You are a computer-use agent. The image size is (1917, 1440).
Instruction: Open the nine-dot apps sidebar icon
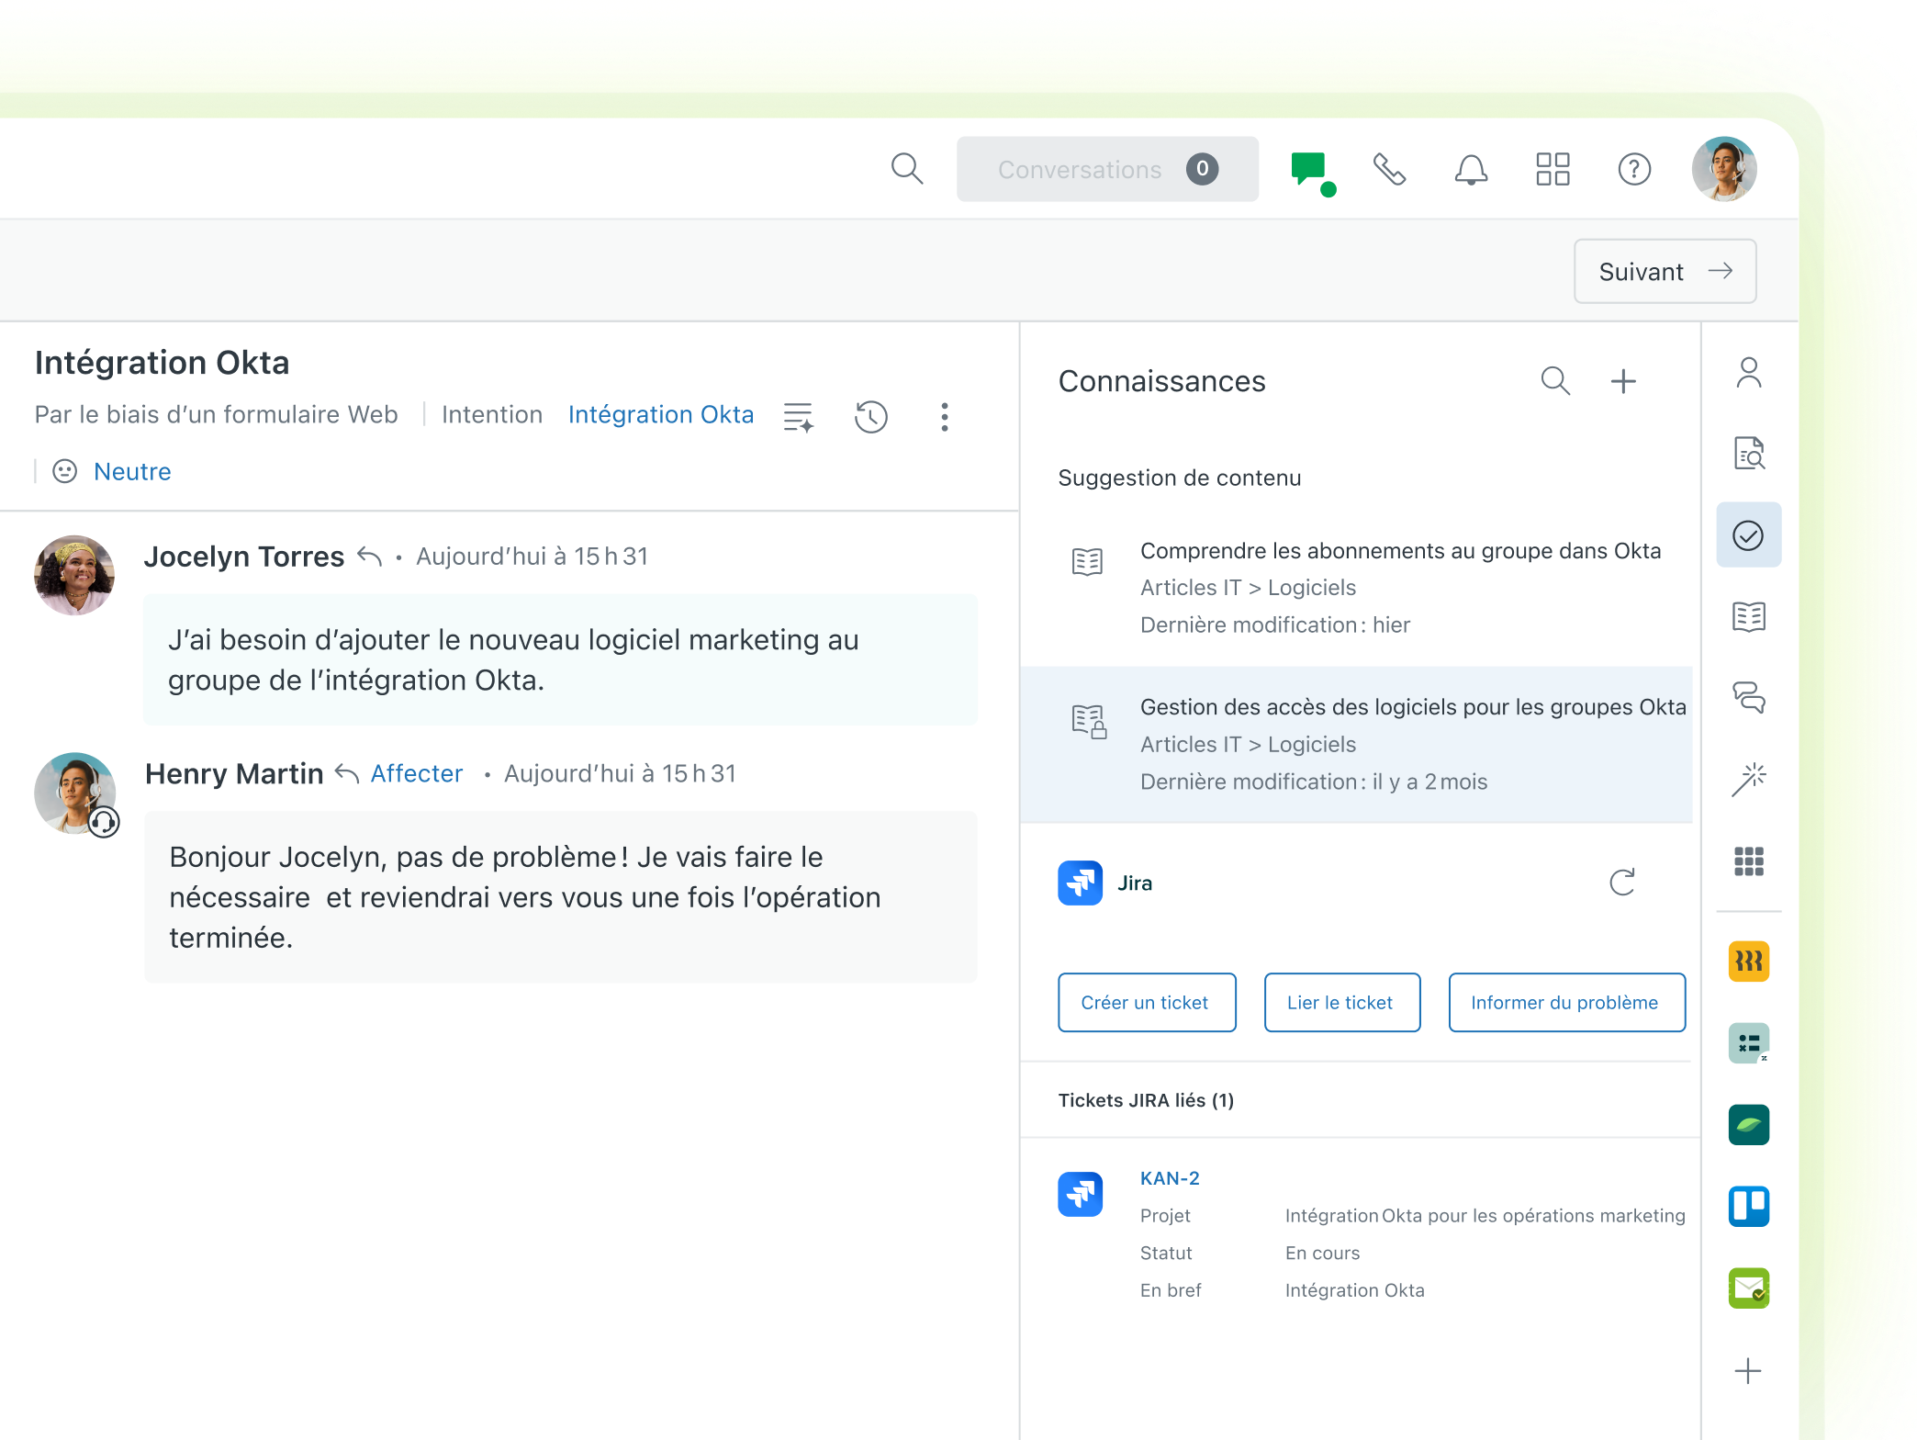[x=1748, y=861]
